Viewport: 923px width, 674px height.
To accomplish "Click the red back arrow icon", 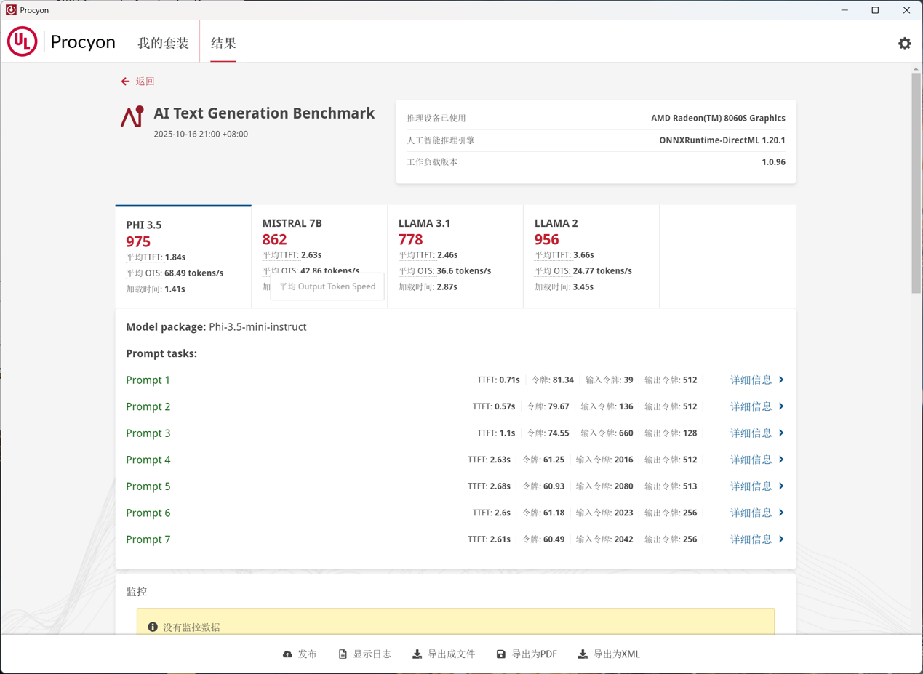I will click(x=125, y=81).
